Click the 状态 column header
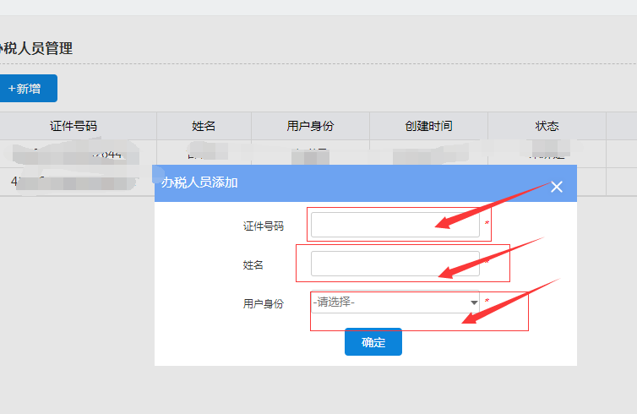 547,126
